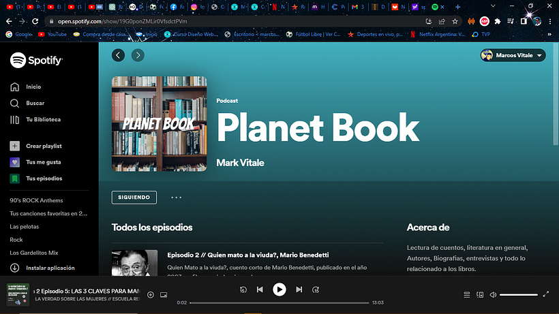
Task: Open Episodio 2 Quien mato a la viuda
Action: [x=248, y=255]
